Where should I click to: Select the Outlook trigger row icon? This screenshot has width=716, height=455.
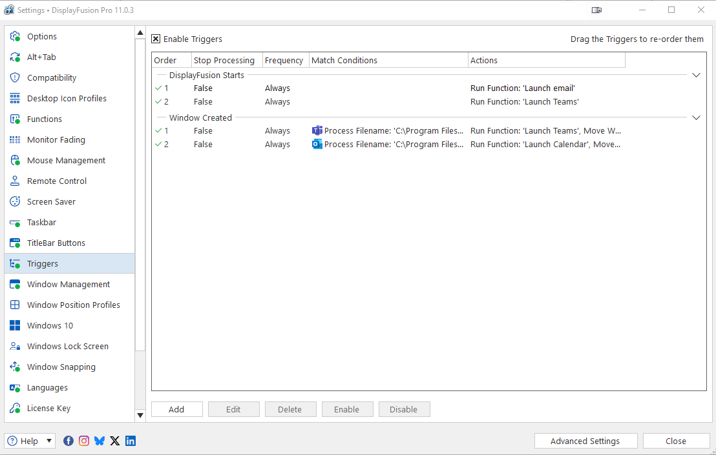tap(317, 144)
